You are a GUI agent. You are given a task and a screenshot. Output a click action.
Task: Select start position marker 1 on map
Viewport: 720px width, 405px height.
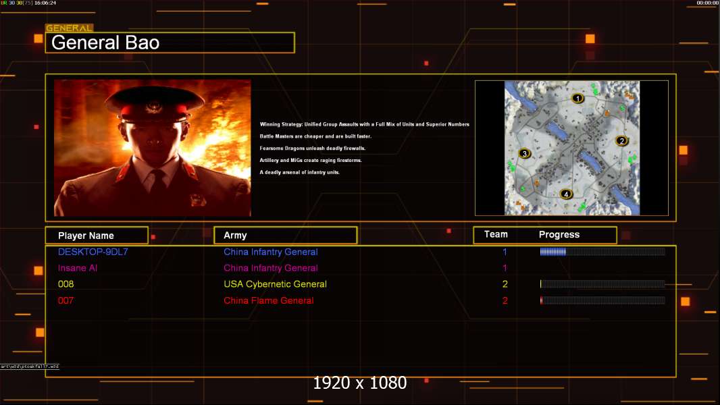click(577, 98)
